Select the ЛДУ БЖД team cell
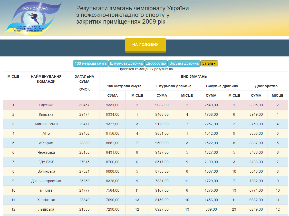Viewport: 289px width, 216px height. [46, 162]
